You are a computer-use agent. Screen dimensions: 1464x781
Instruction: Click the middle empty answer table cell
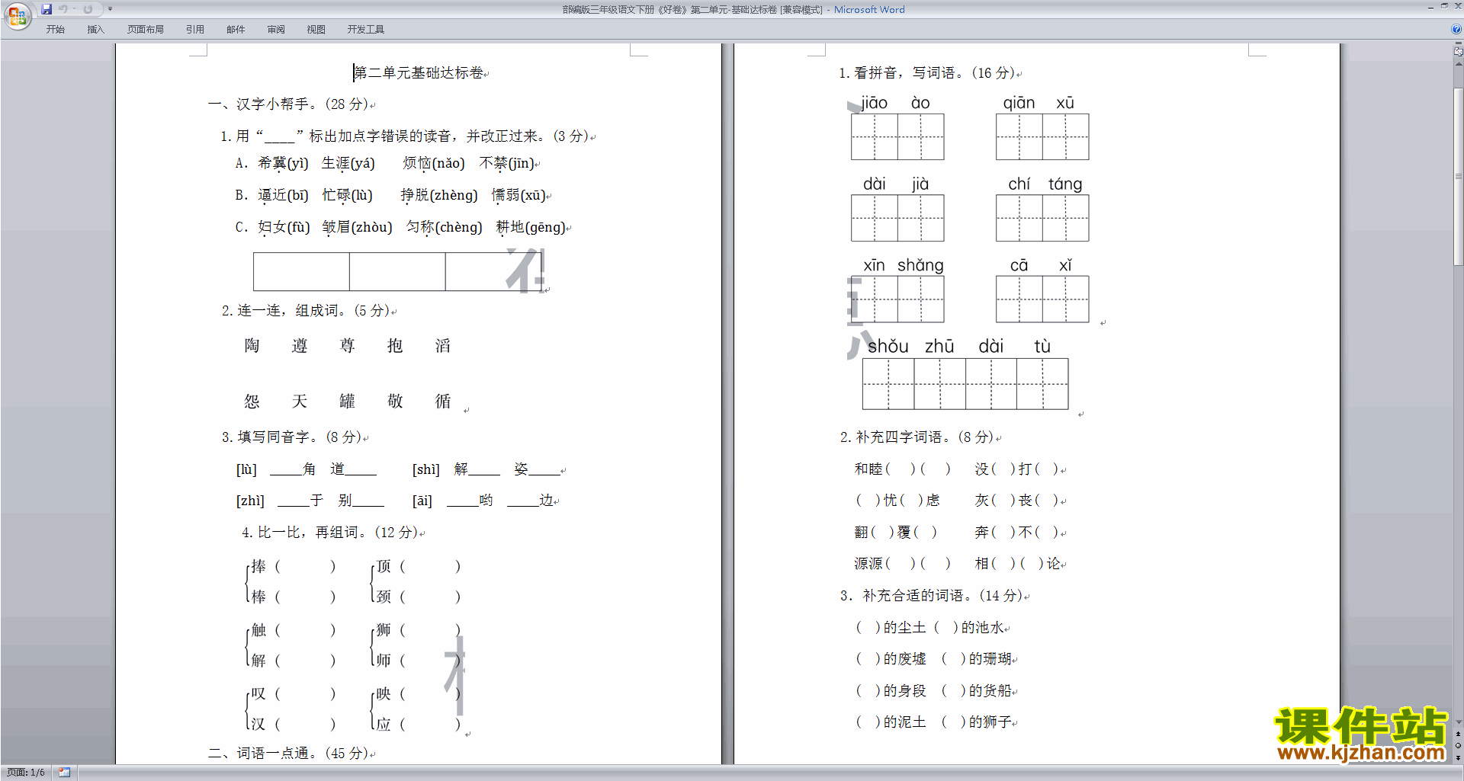point(397,272)
